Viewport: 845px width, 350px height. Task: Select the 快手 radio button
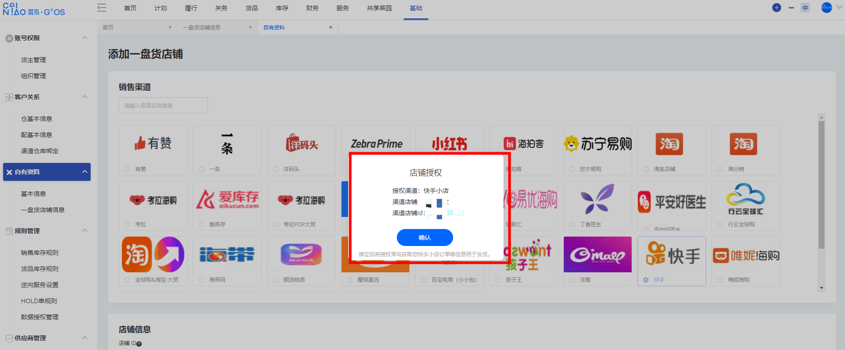click(x=646, y=280)
